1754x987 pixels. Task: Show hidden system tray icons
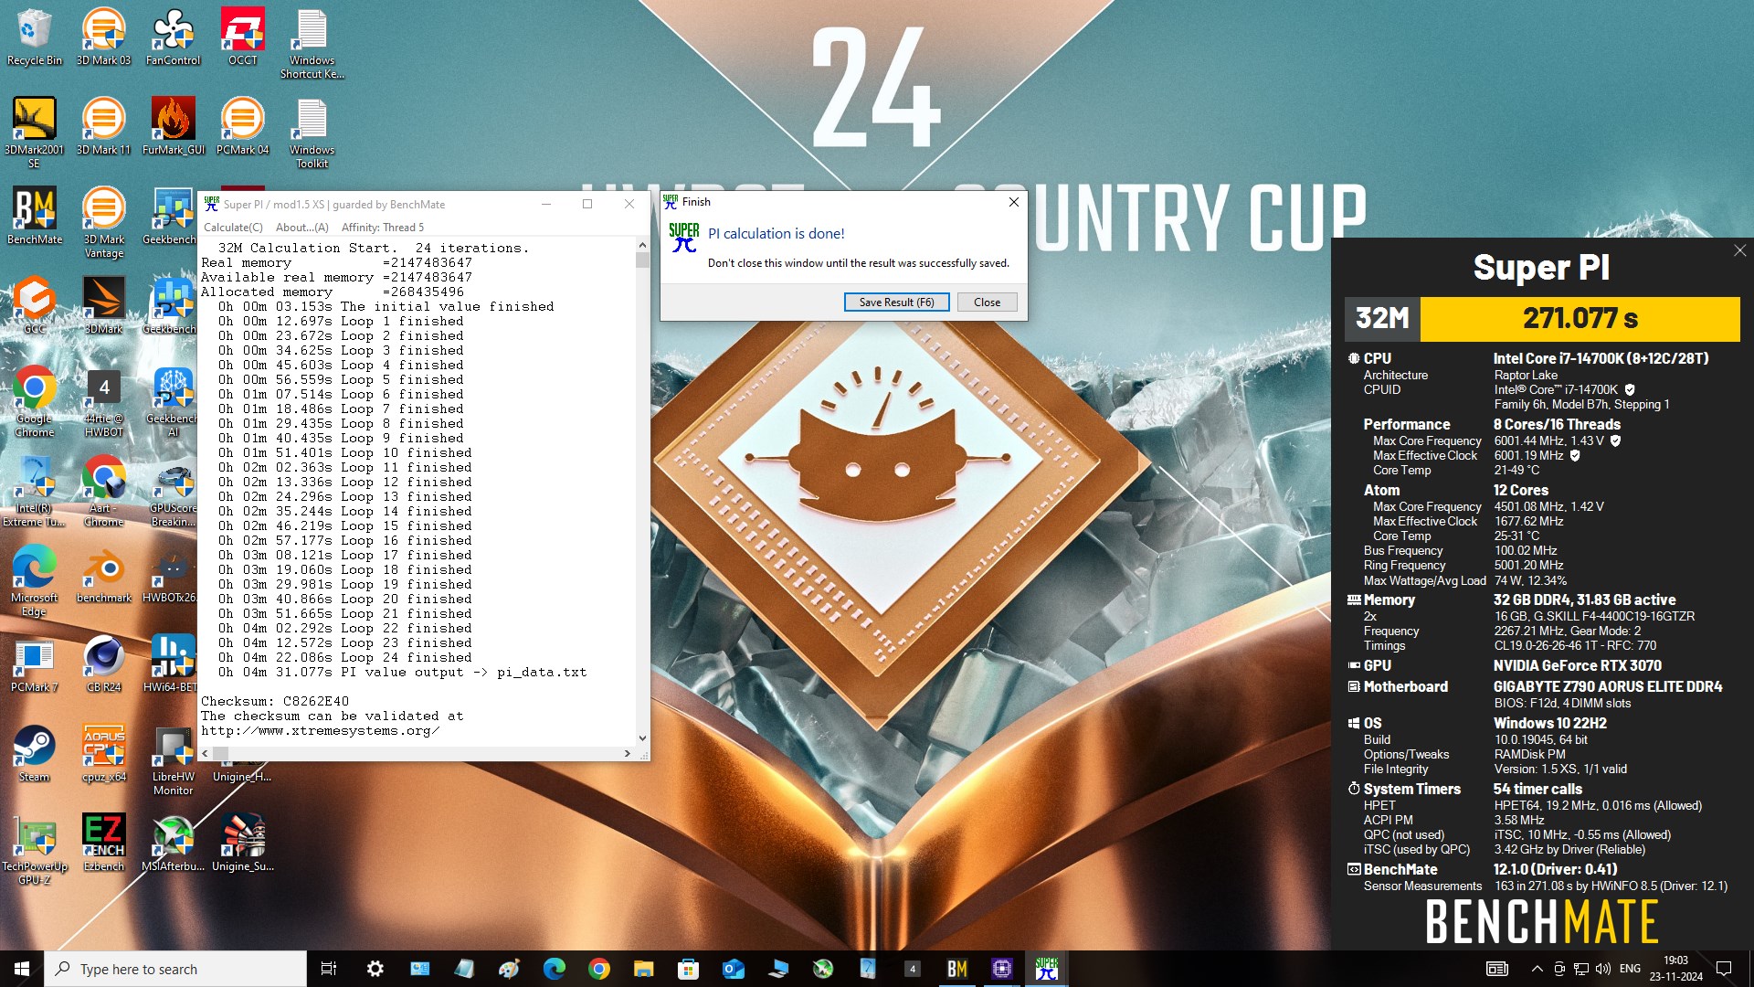[1537, 969]
